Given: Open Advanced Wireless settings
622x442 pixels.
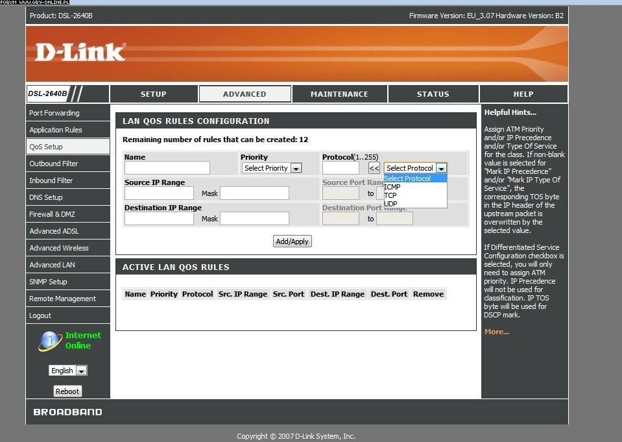Looking at the screenshot, I should 68,248.
